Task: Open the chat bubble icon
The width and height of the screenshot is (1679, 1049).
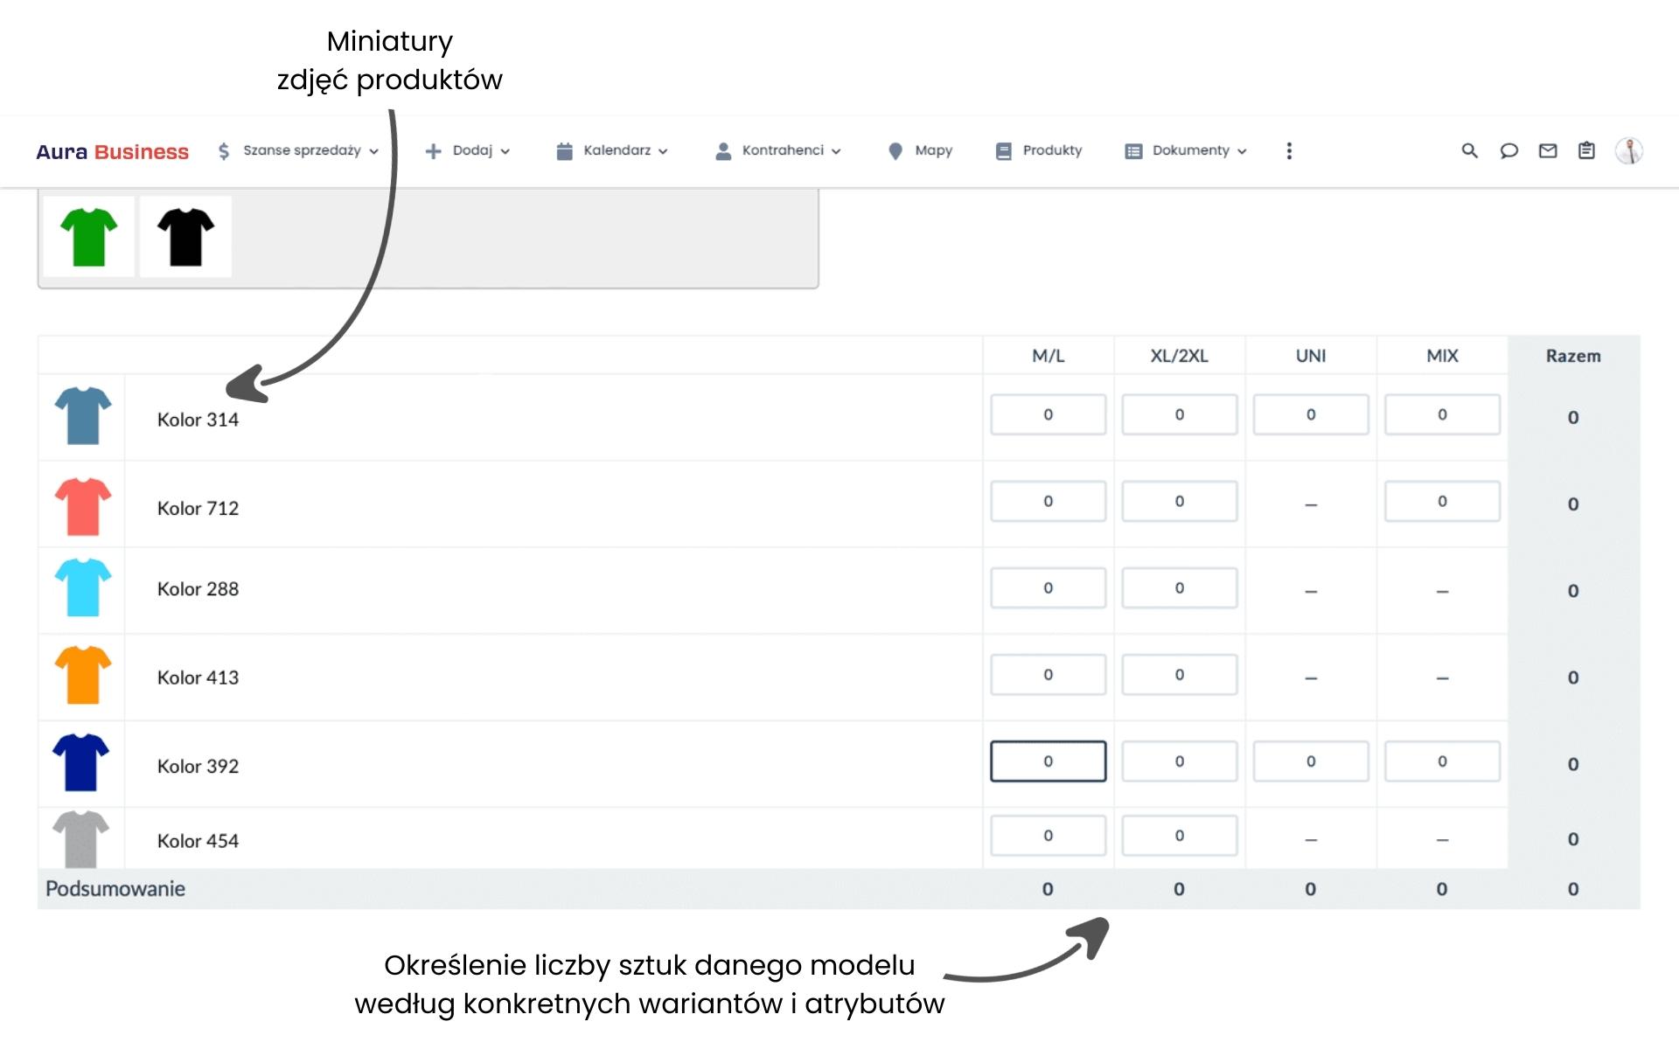Action: tap(1508, 150)
